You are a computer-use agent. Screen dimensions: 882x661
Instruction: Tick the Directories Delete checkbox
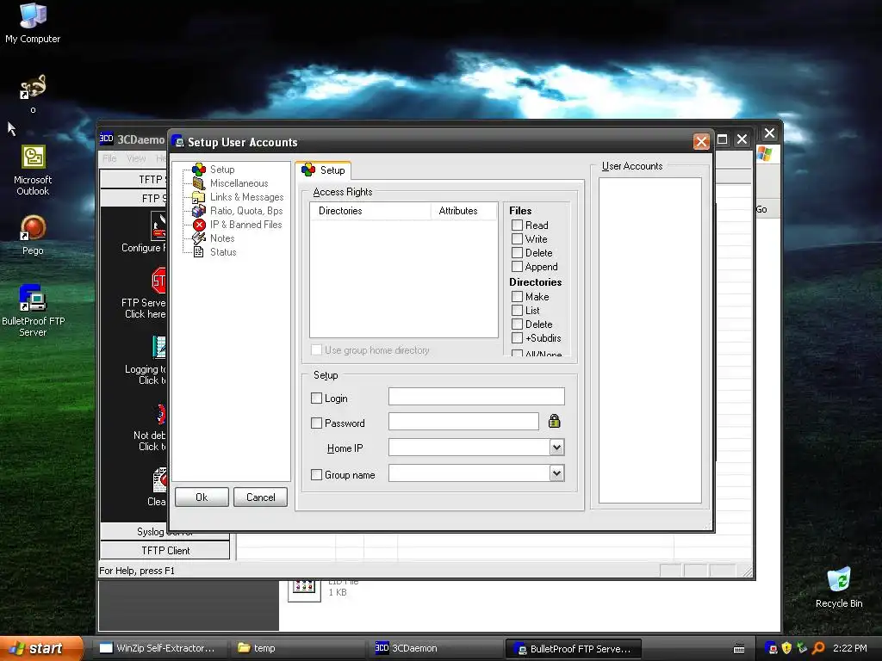point(517,324)
